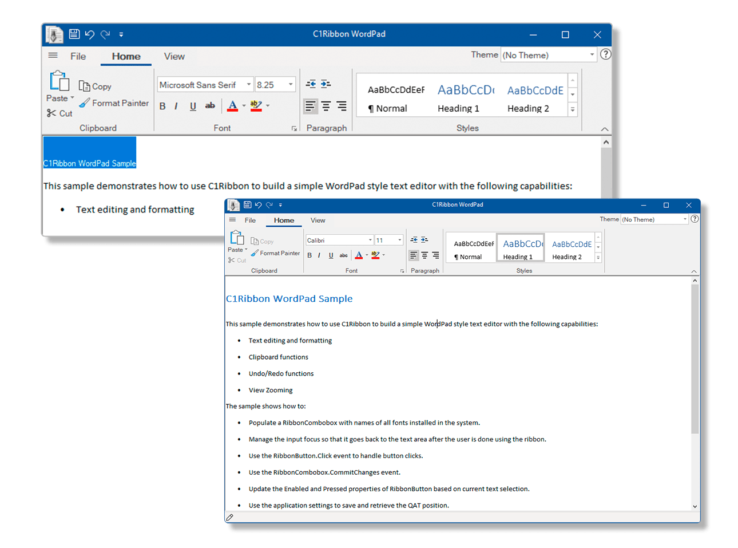Click the Copy icon in Clipboard group
Image resolution: width=738 pixels, height=548 pixels.
click(84, 86)
